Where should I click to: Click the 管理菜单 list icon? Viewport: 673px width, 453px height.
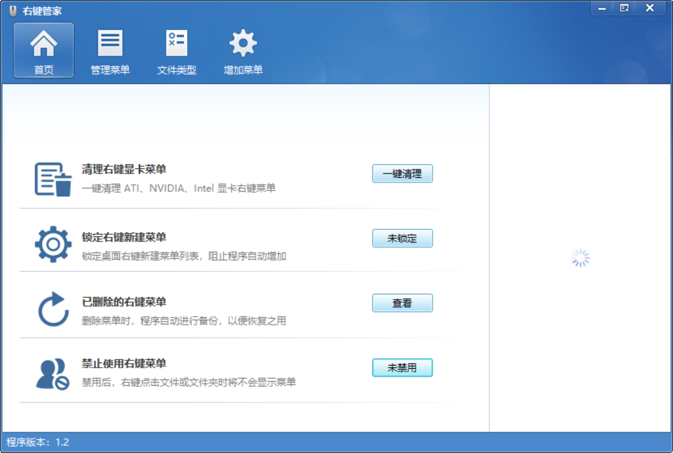tap(110, 41)
